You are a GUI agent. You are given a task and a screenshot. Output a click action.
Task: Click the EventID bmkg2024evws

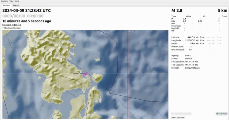[192, 68]
